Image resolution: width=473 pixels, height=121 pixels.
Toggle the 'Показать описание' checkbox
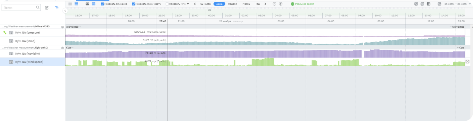point(102,4)
